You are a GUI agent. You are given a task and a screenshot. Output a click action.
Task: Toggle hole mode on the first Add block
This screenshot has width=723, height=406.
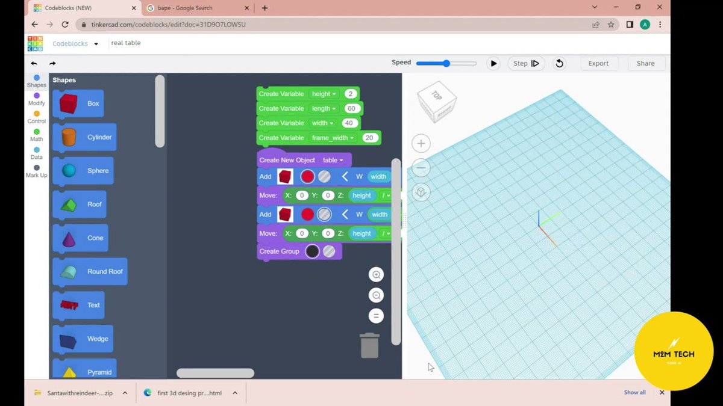324,176
